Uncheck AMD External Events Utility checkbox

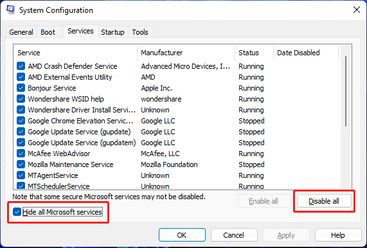(21, 77)
